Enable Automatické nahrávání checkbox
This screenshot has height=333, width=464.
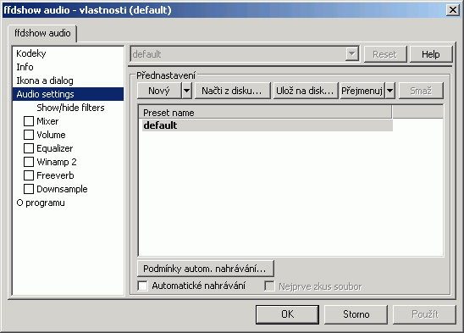(x=142, y=286)
